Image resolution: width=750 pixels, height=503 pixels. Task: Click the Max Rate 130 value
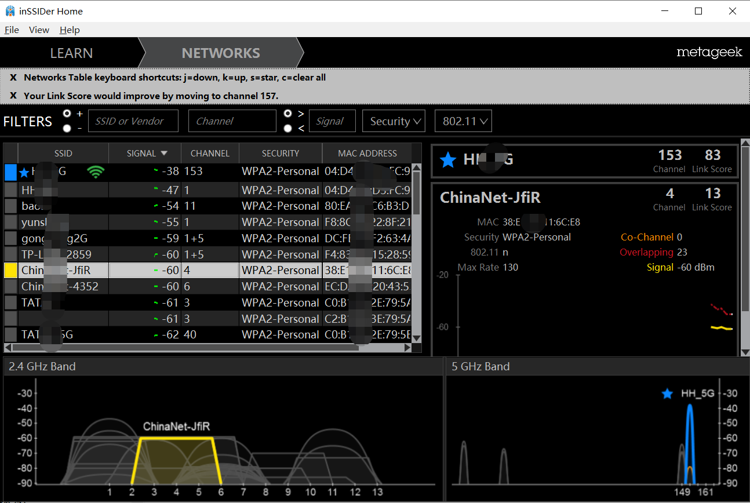click(x=511, y=267)
